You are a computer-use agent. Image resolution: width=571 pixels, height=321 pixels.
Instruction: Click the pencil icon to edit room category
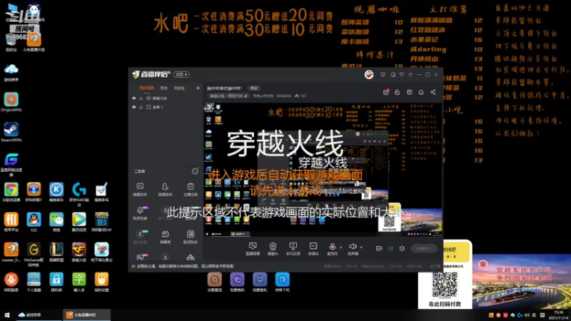(246, 96)
